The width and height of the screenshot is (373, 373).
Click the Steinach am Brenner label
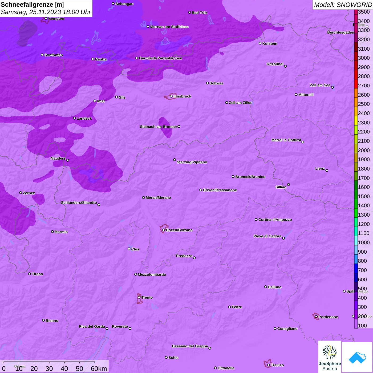(x=159, y=127)
